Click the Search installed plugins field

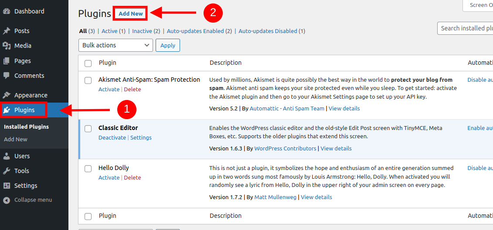click(x=465, y=28)
